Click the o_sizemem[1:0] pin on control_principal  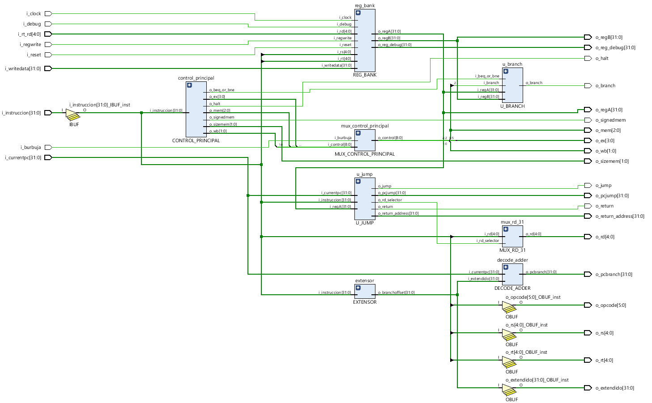coord(223,124)
